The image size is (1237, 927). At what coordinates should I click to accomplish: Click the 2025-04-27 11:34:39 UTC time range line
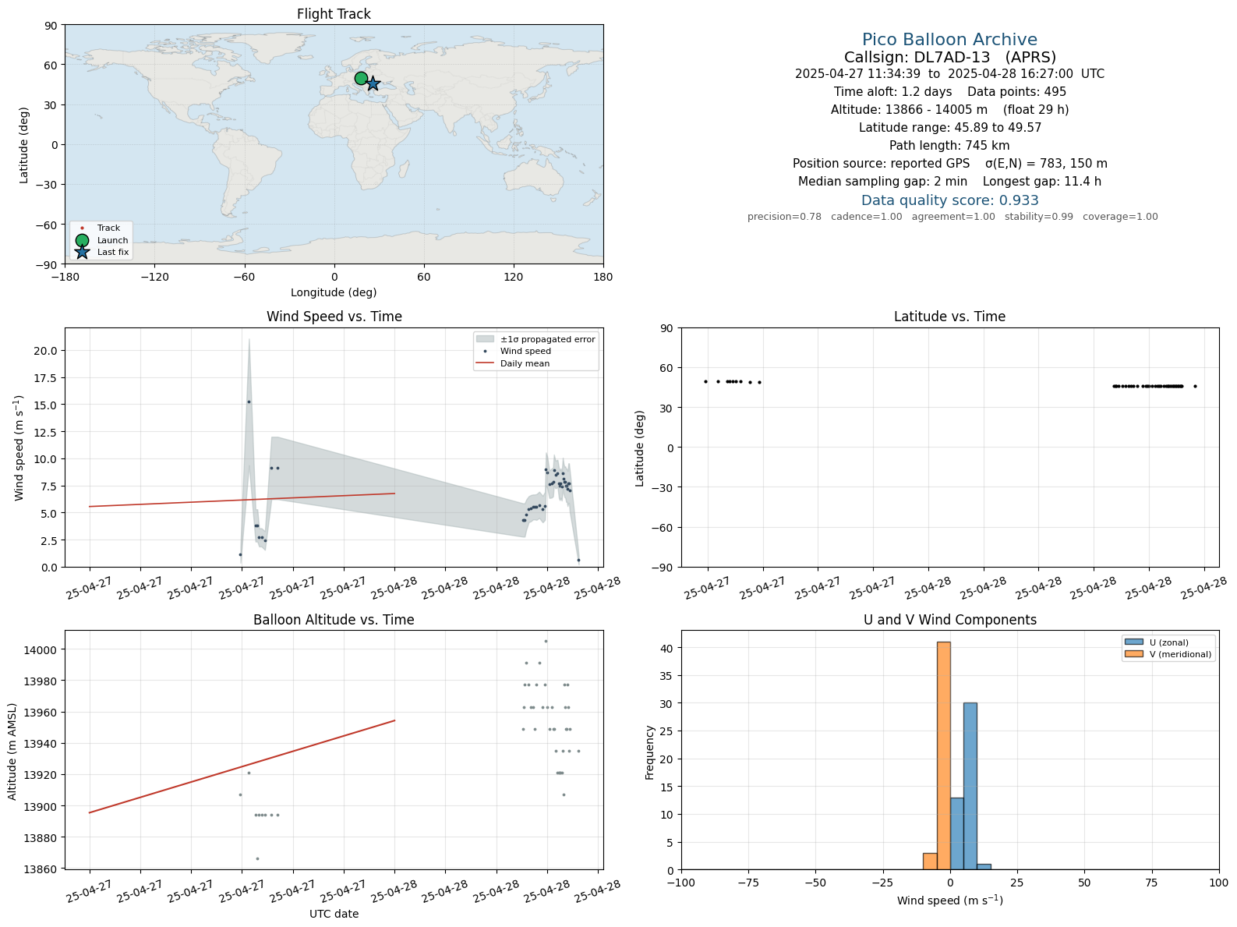949,74
